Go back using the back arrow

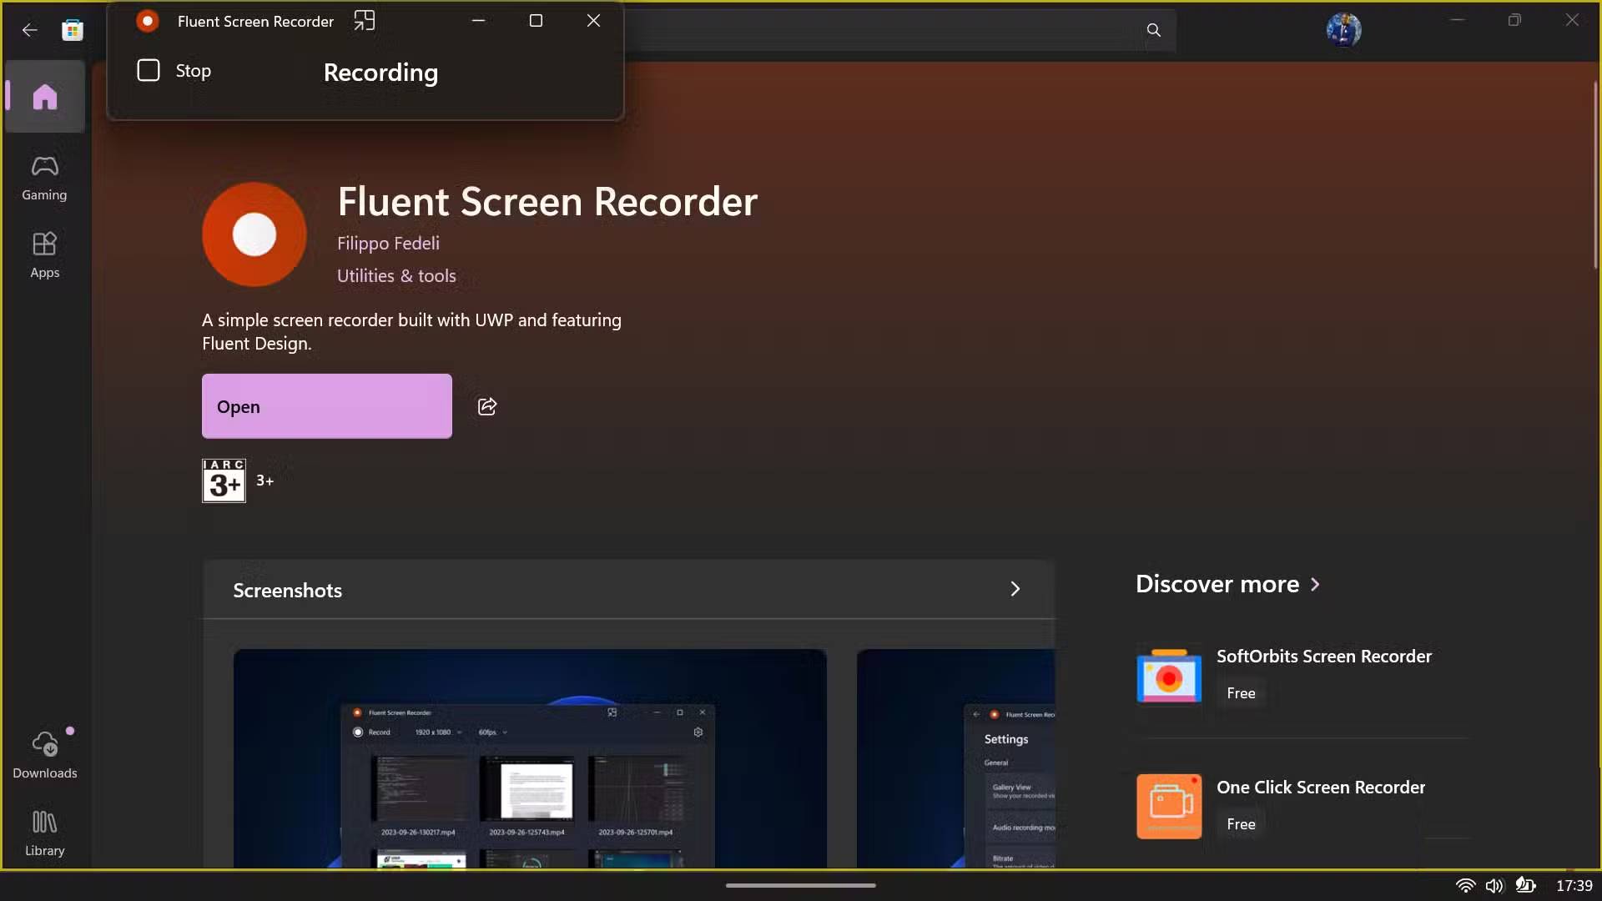pos(30,29)
